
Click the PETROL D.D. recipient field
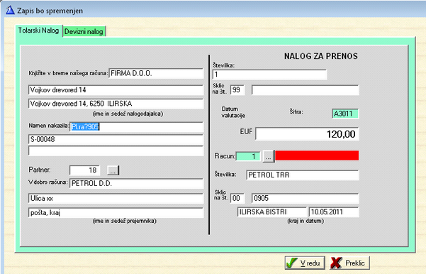[x=136, y=183]
